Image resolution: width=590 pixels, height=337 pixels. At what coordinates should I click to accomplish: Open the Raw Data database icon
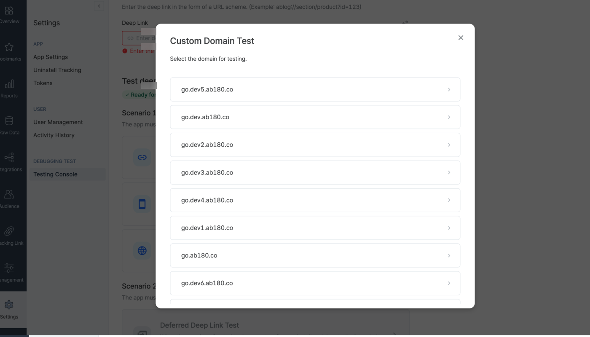click(x=9, y=121)
